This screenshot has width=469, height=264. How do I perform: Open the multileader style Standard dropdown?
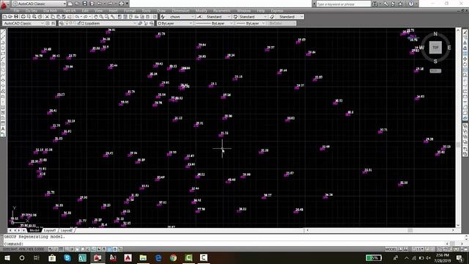click(289, 17)
